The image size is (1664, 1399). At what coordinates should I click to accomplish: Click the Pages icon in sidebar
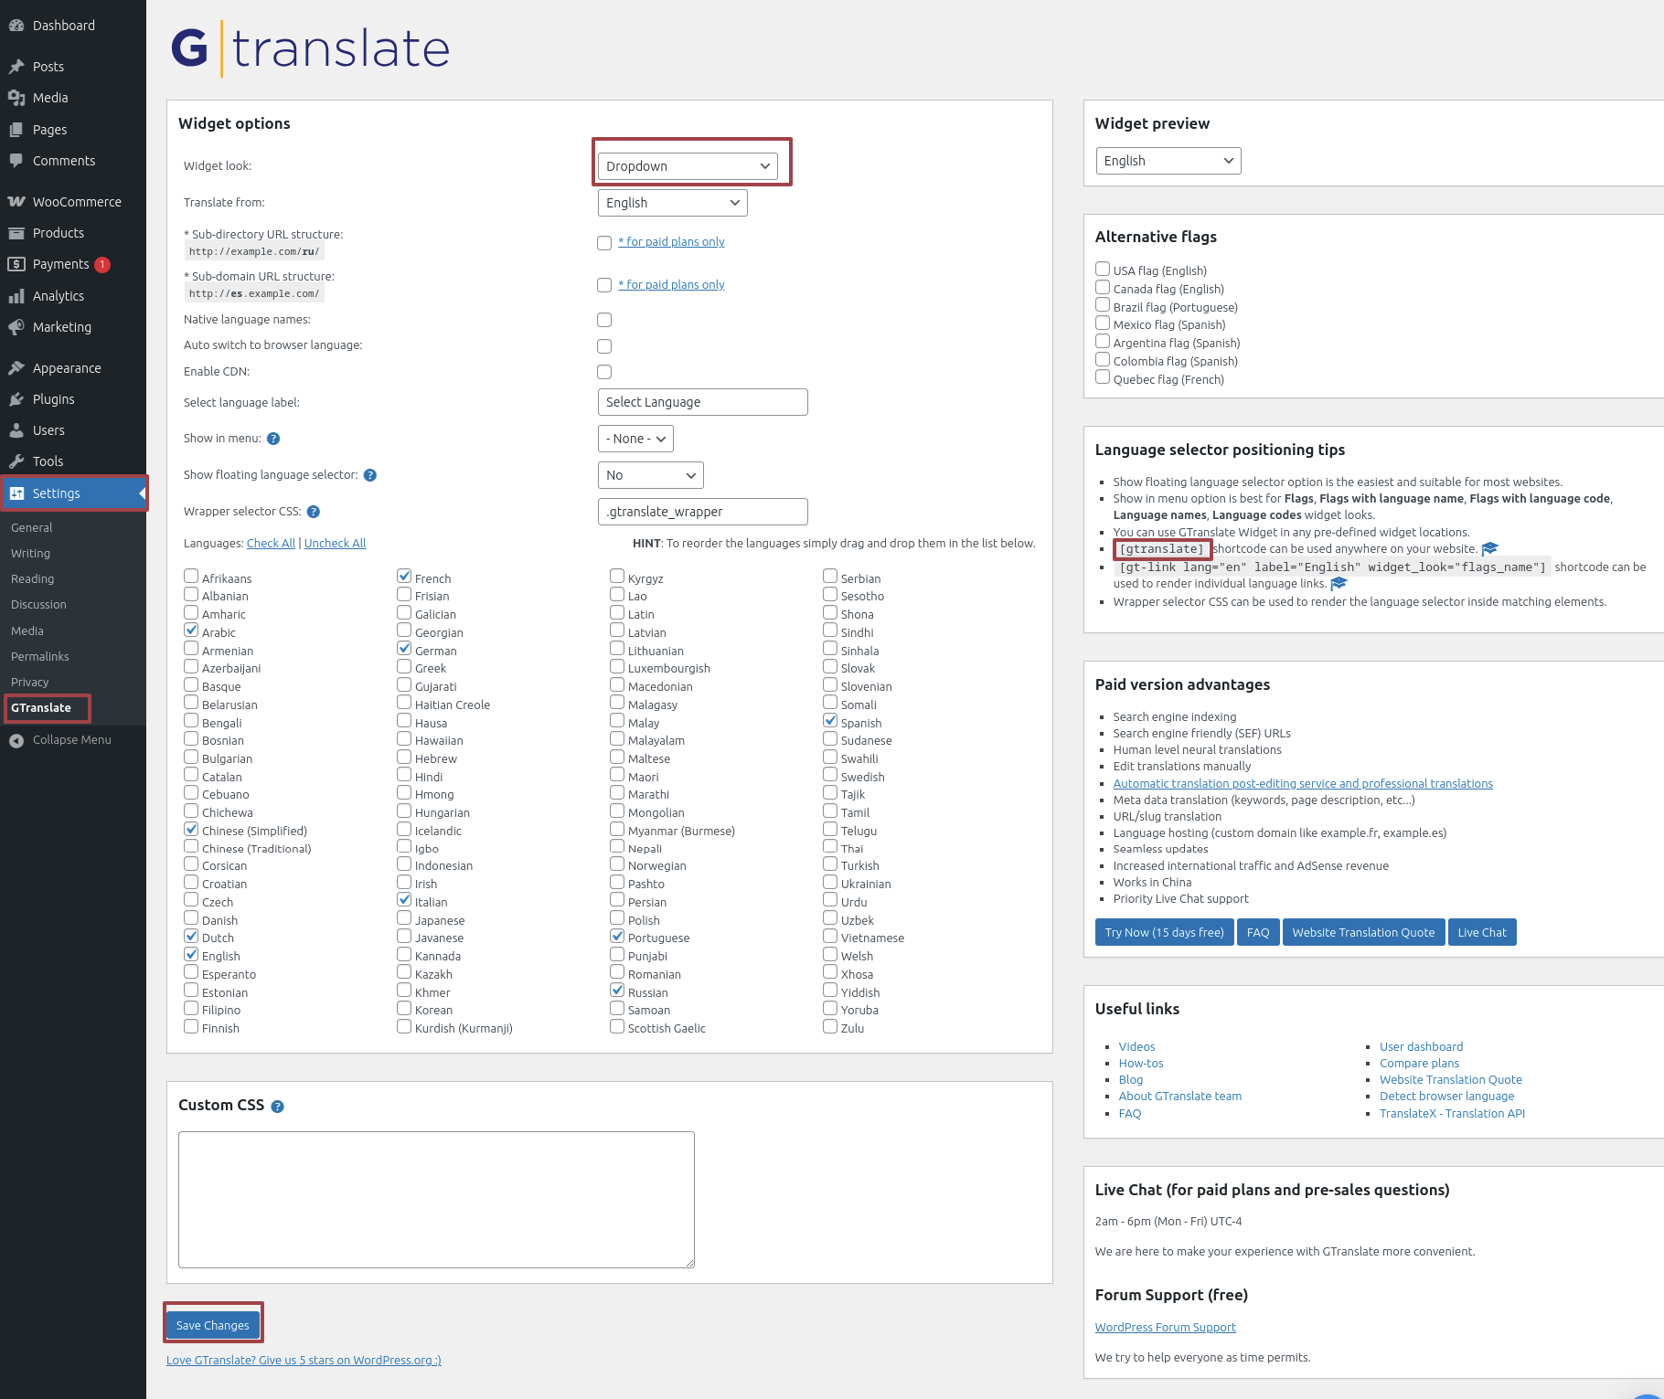[x=16, y=130]
